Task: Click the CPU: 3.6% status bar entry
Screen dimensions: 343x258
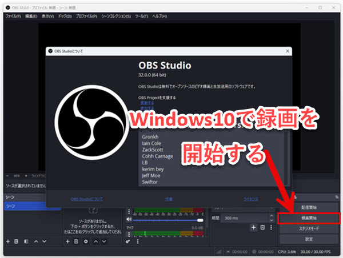Action: pyautogui.click(x=287, y=252)
